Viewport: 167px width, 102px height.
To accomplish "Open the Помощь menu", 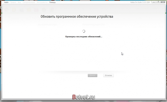I will (x=52, y=2).
